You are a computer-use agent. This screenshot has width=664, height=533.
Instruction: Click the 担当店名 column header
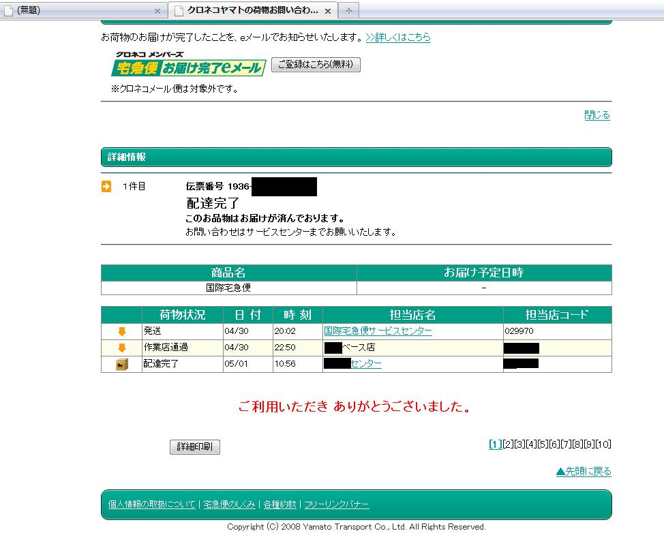pyautogui.click(x=413, y=315)
